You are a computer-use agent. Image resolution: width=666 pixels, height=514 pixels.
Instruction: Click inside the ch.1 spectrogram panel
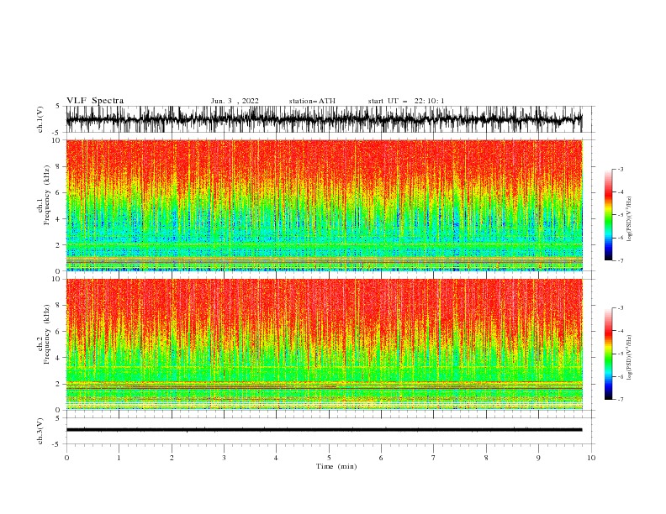324,205
